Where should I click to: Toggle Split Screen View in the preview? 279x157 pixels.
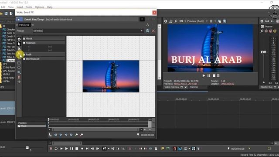[x=181, y=21]
